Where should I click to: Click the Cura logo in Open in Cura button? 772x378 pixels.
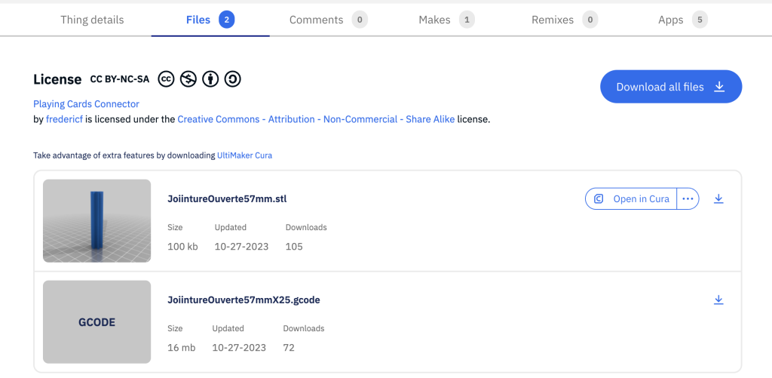tap(599, 199)
